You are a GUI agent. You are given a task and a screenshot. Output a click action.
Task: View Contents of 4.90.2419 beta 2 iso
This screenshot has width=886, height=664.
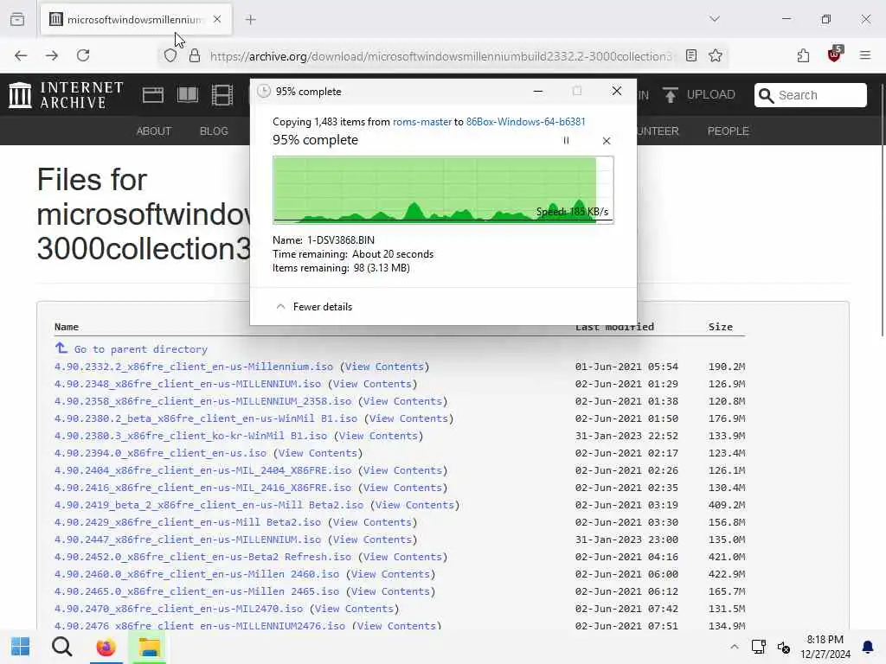414,505
